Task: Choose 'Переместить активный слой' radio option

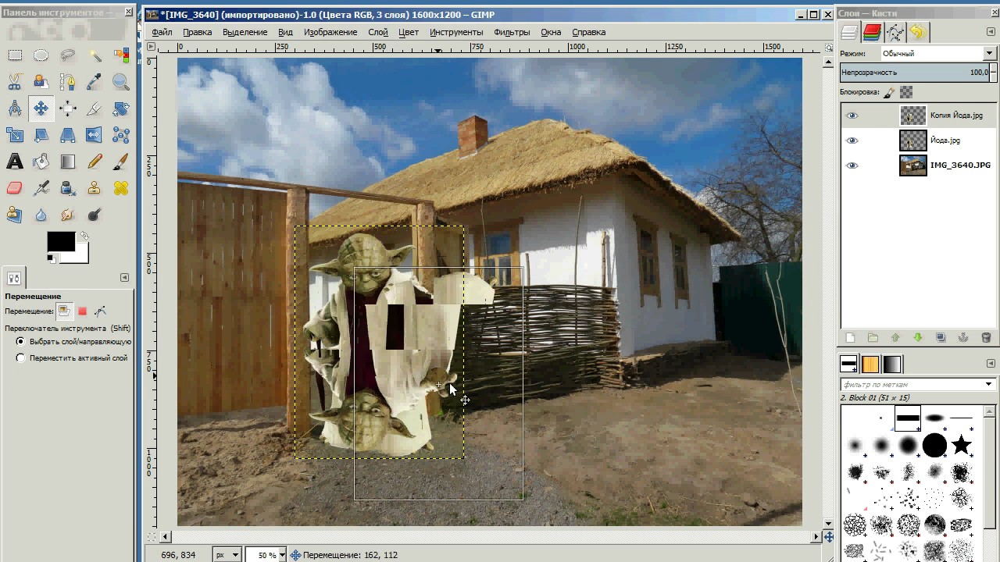Action: (20, 358)
